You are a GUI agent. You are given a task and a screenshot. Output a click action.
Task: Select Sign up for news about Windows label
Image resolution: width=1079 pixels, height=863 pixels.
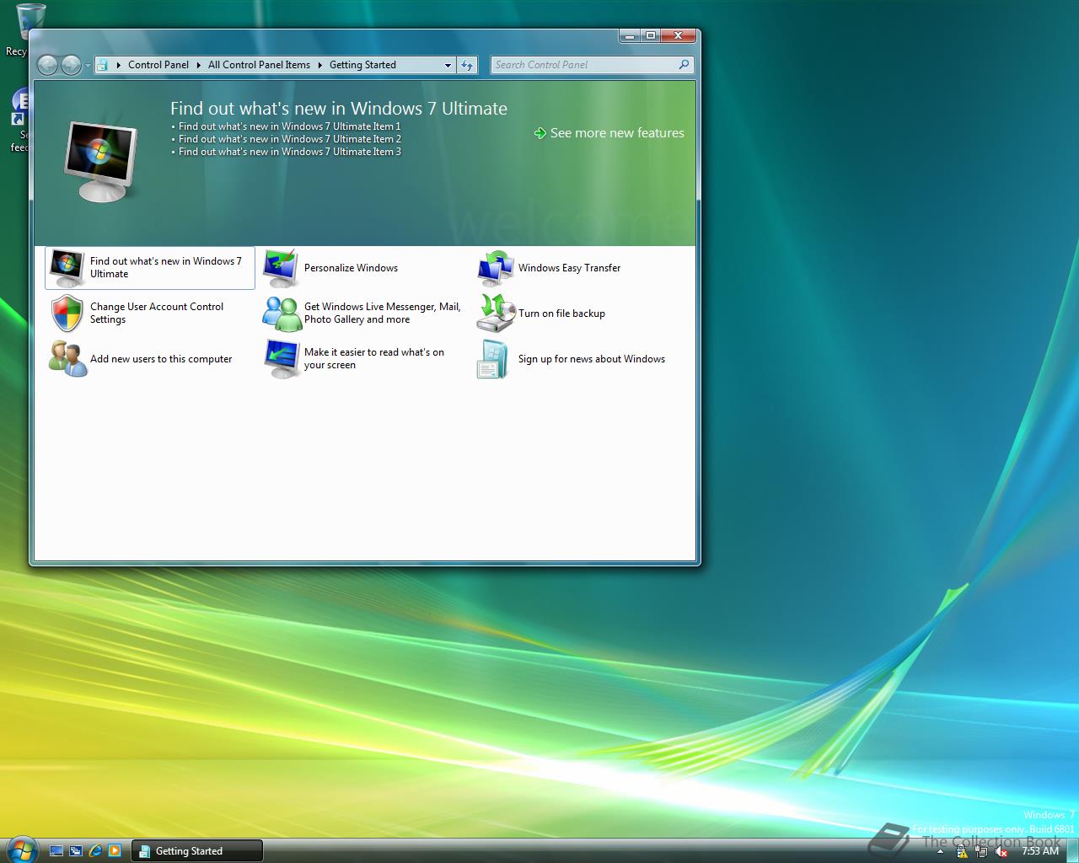pyautogui.click(x=592, y=359)
